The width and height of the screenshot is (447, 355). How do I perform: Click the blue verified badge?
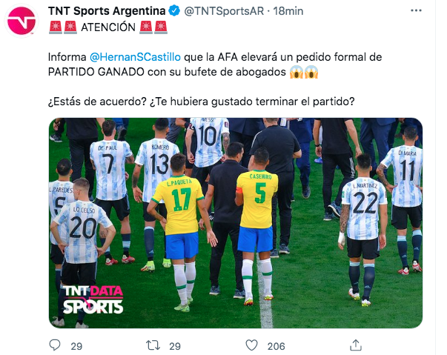174,11
